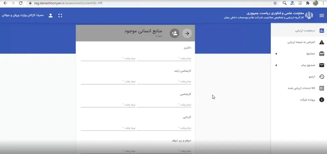The image size is (327, 154).
Task: Click the کارشناسی نیمه وقت field
Action: (x=108, y=104)
